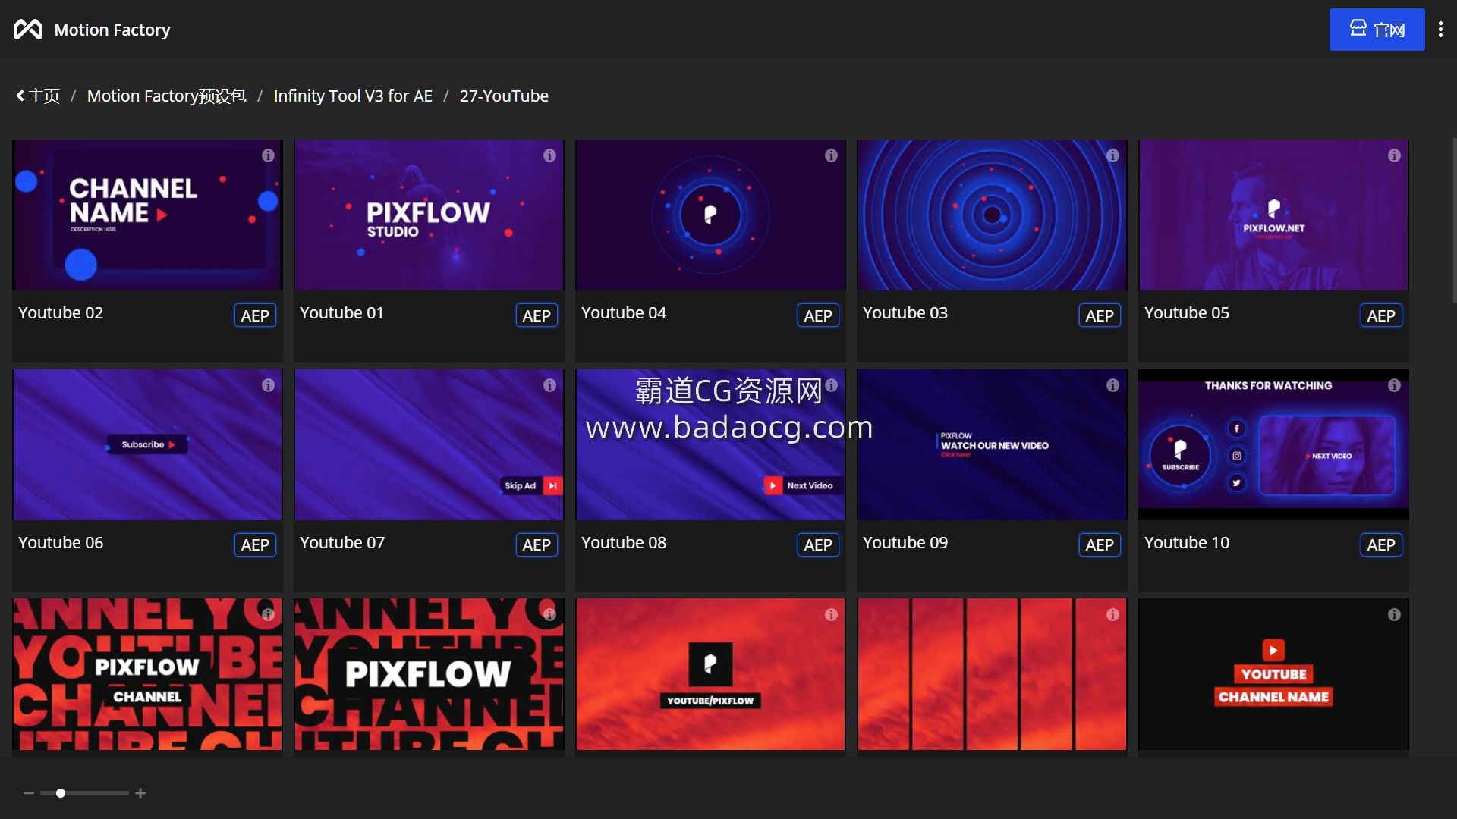Select the CHANNEL NAME Youtube 02 thumbnail

[x=147, y=215]
